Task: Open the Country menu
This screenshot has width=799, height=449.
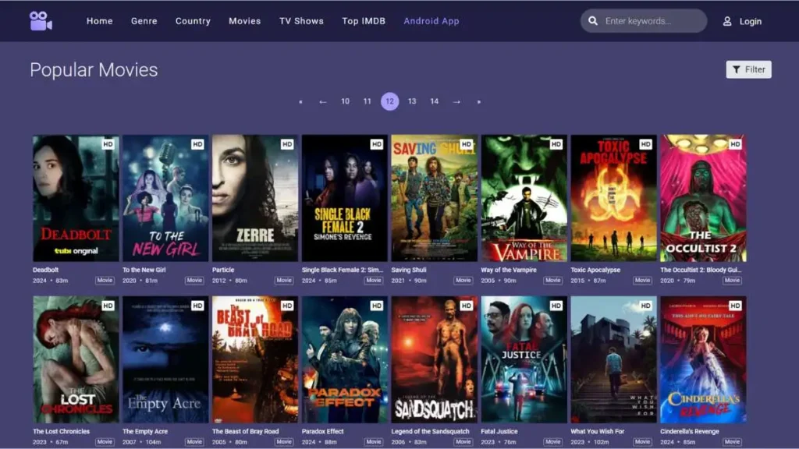Action: click(193, 21)
